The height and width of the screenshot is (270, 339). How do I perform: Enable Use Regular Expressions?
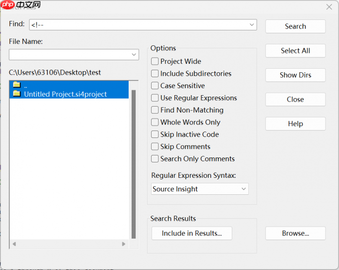tap(155, 98)
